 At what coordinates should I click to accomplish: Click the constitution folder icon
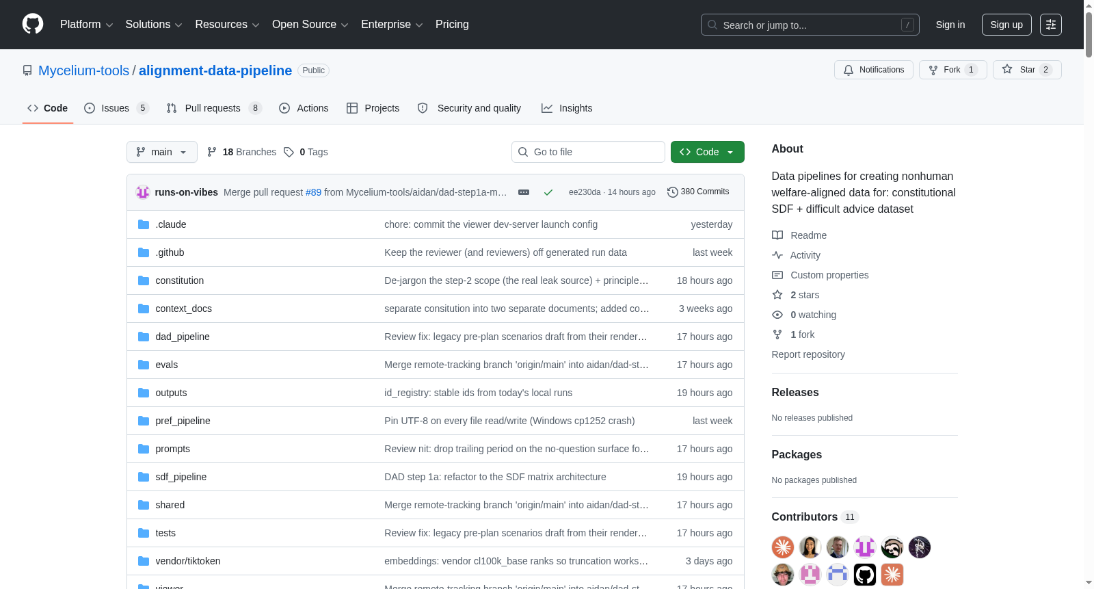click(x=144, y=280)
